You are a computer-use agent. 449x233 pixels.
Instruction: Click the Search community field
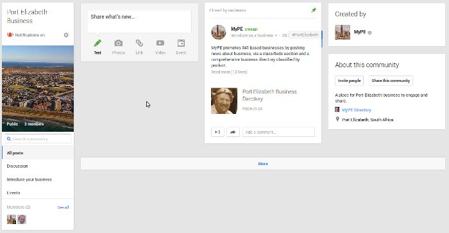(x=38, y=139)
